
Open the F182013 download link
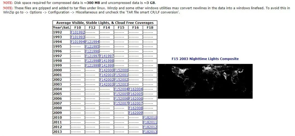coord(150,132)
